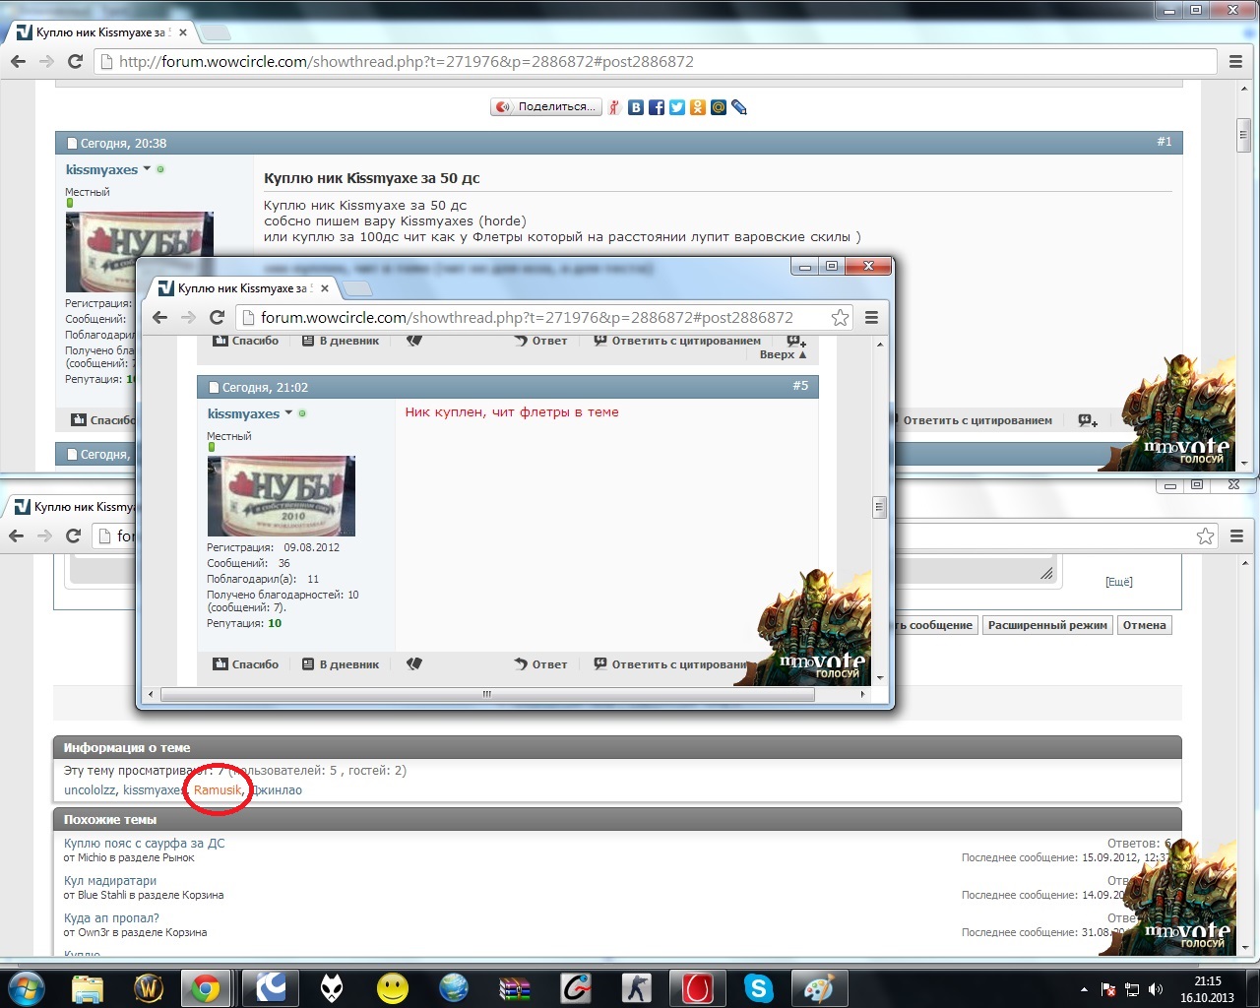Open the Ramusik user profile link
The image size is (1260, 1008).
(217, 789)
